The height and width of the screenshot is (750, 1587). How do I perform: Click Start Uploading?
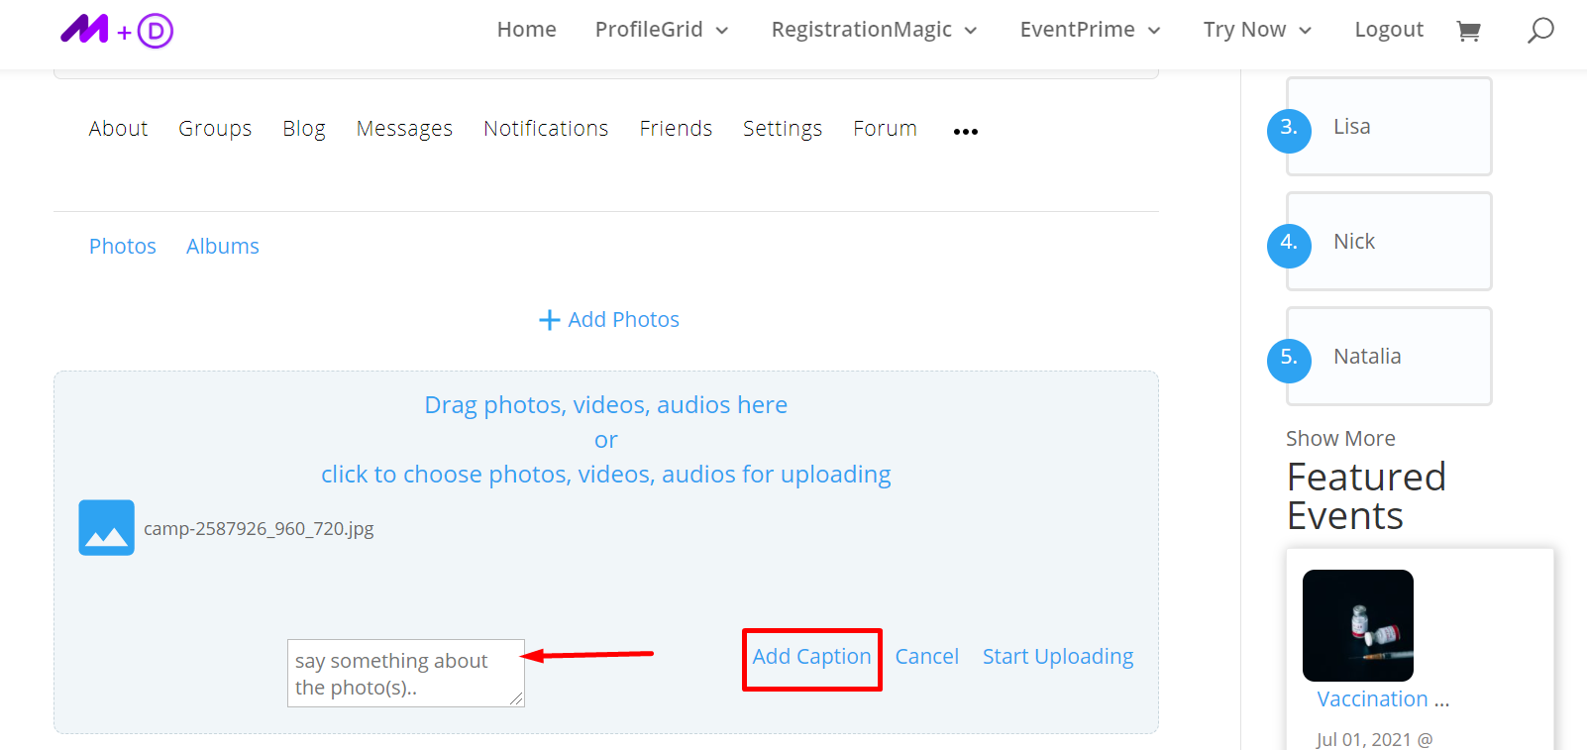[1058, 657]
